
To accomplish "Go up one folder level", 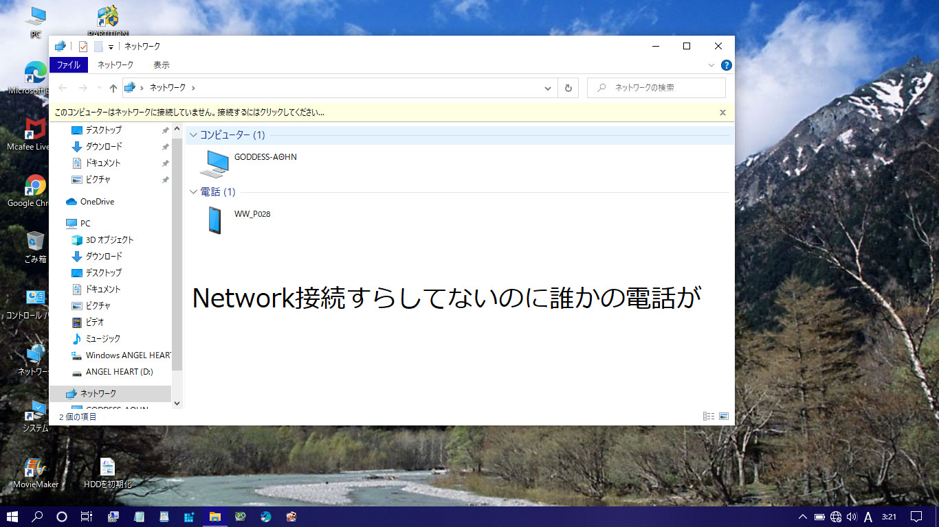I will pos(113,88).
